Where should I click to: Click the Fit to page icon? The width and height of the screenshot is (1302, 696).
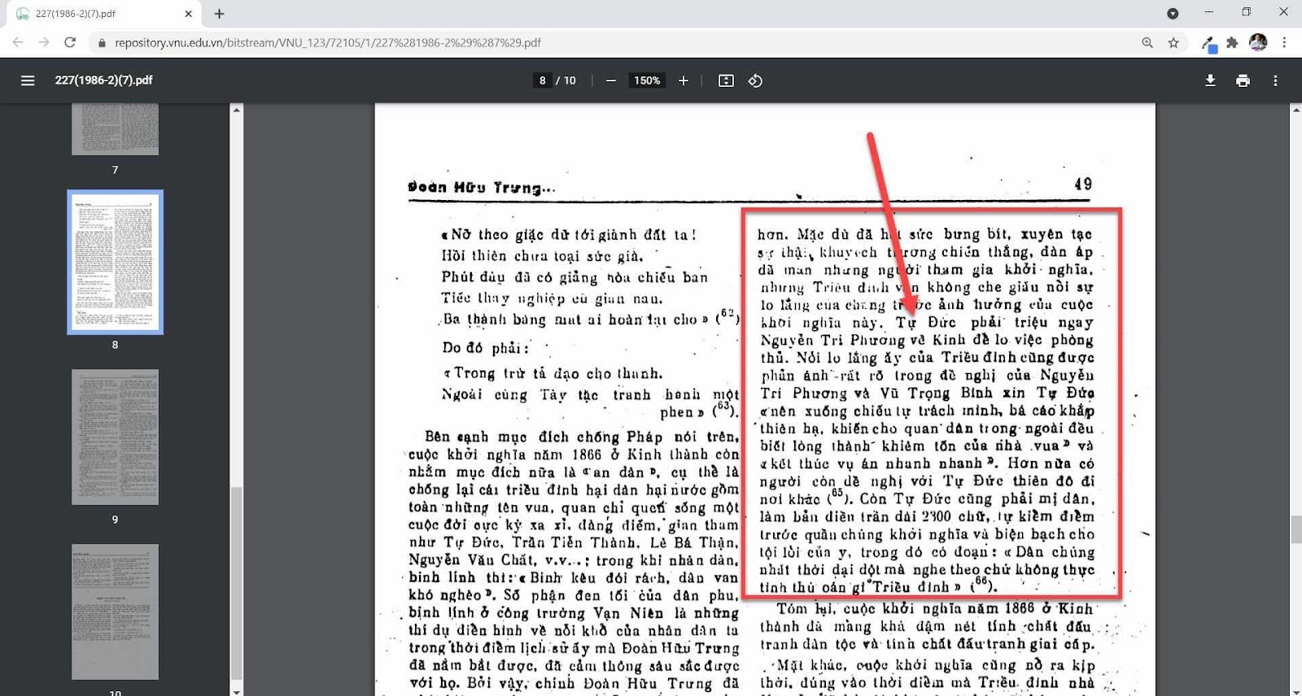point(726,80)
